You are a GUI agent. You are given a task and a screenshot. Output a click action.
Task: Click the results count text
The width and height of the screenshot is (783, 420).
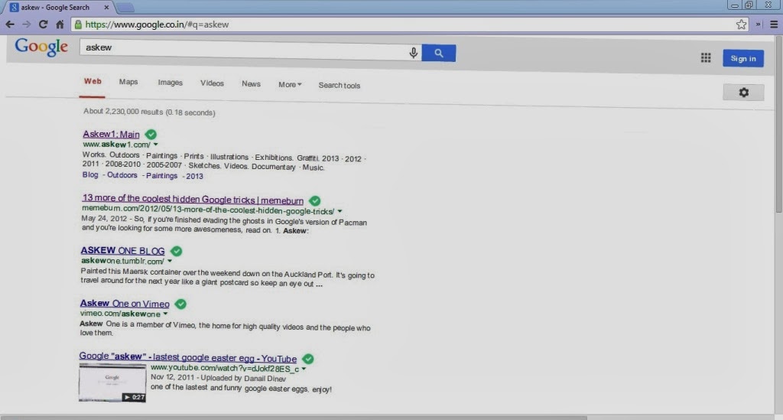click(149, 112)
